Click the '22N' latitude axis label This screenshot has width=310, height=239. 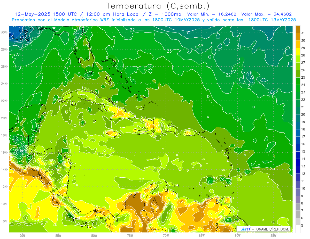pyautogui.click(x=4, y=101)
